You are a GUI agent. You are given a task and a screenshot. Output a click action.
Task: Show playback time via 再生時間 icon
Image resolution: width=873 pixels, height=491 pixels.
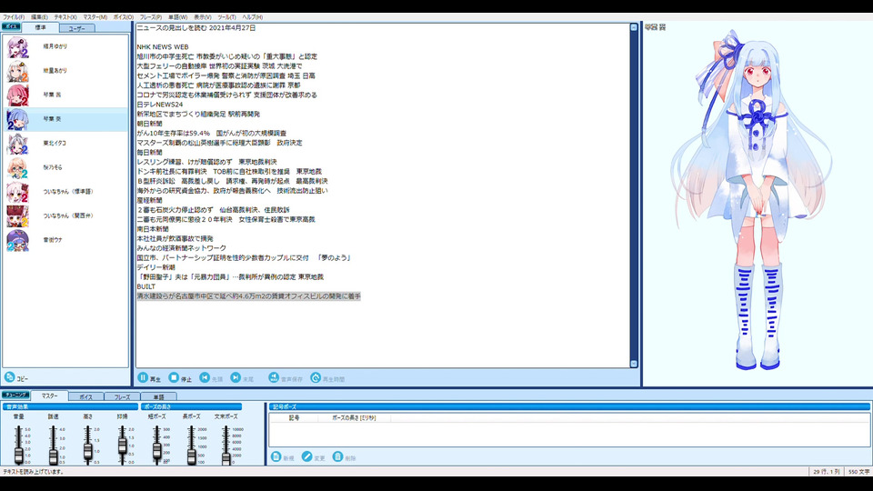(316, 377)
